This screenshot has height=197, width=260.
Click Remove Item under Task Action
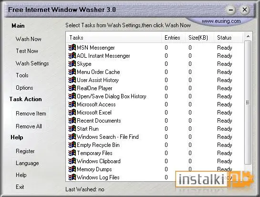(31, 114)
